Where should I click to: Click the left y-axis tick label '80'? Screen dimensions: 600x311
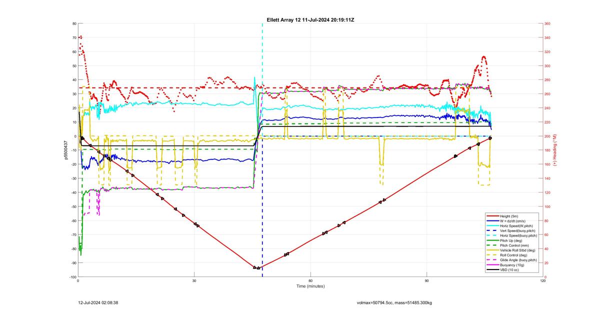click(x=74, y=23)
